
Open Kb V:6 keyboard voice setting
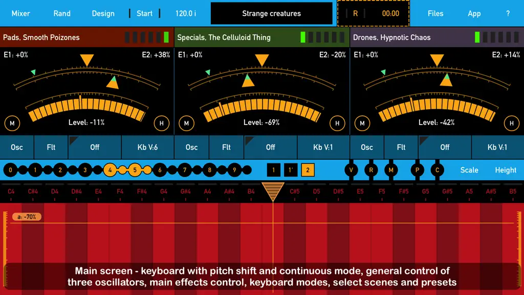click(147, 147)
